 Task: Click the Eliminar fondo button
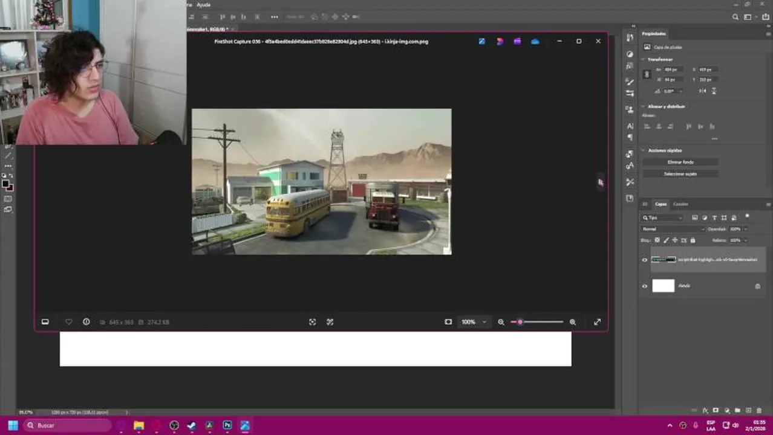tap(680, 162)
